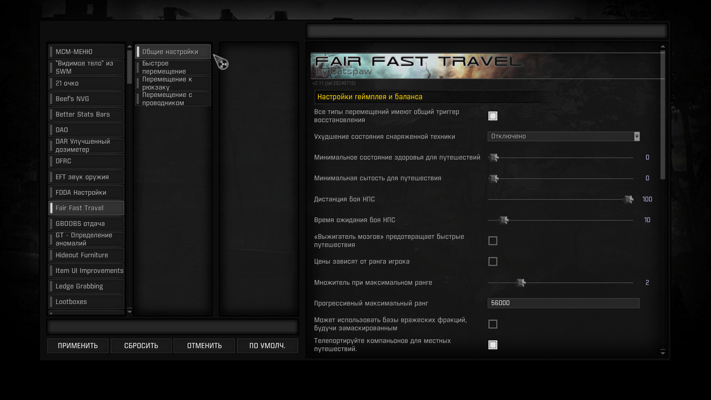Click the "Прогрессивный максимальный ранг" input field
The image size is (711, 400).
coord(563,303)
